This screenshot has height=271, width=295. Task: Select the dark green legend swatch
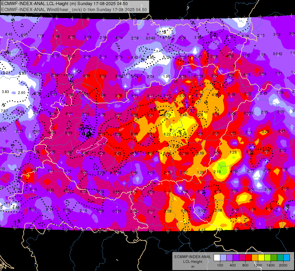[274, 258]
